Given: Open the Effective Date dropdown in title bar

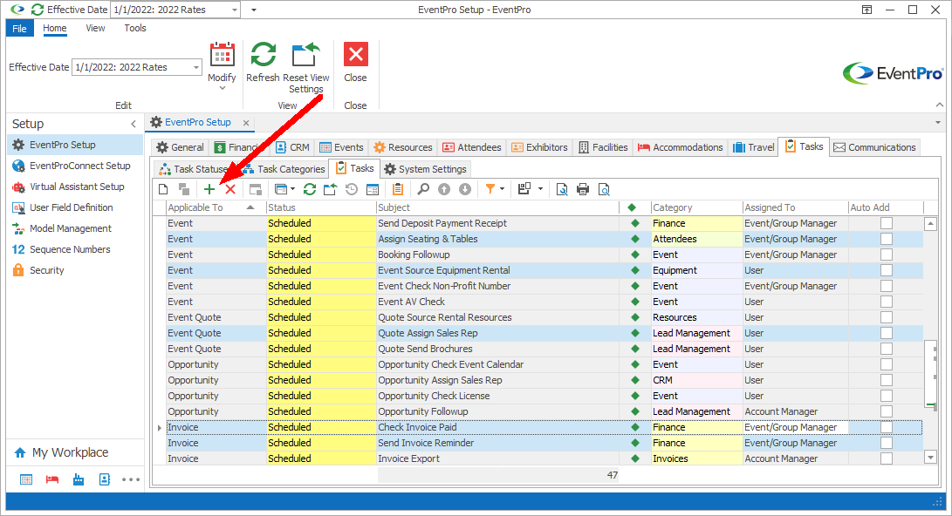Looking at the screenshot, I should (235, 10).
